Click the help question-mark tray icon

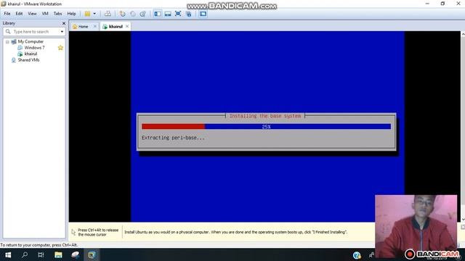click(x=357, y=254)
